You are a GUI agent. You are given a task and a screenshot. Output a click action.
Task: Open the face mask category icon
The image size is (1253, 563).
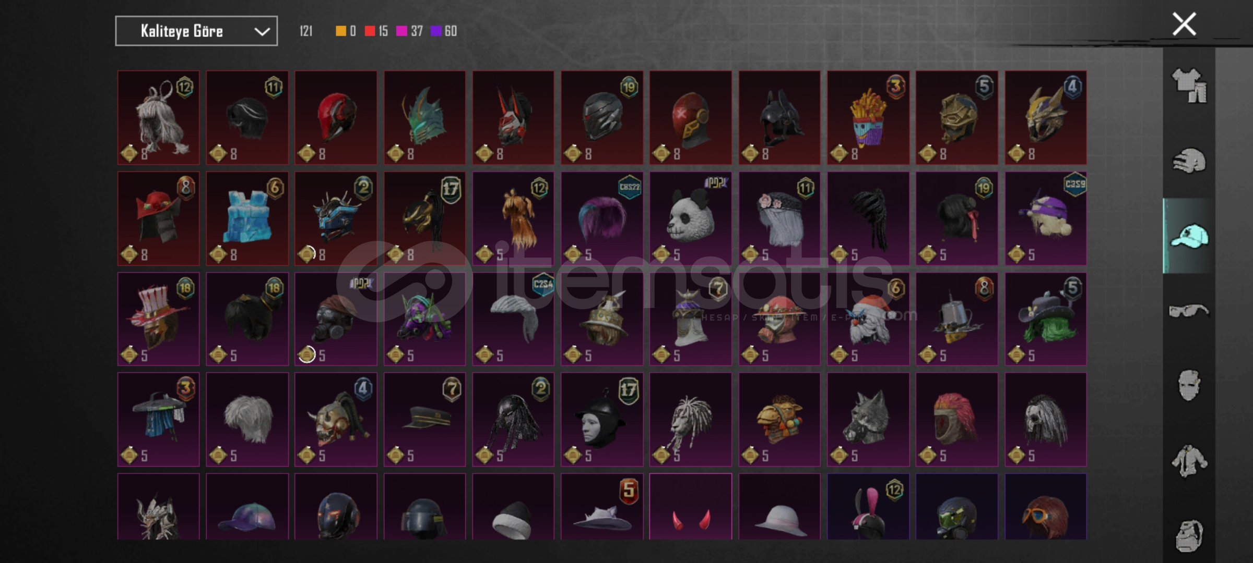[1189, 386]
